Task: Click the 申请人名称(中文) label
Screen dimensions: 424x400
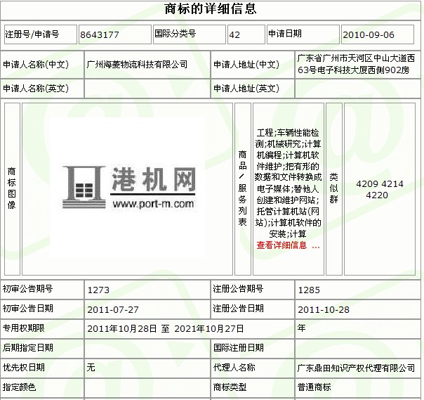Action: pos(36,65)
